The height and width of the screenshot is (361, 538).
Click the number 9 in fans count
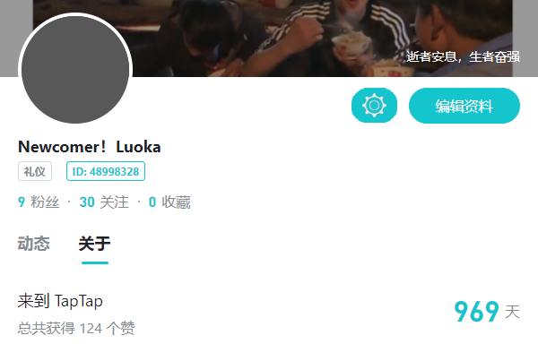pyautogui.click(x=22, y=202)
